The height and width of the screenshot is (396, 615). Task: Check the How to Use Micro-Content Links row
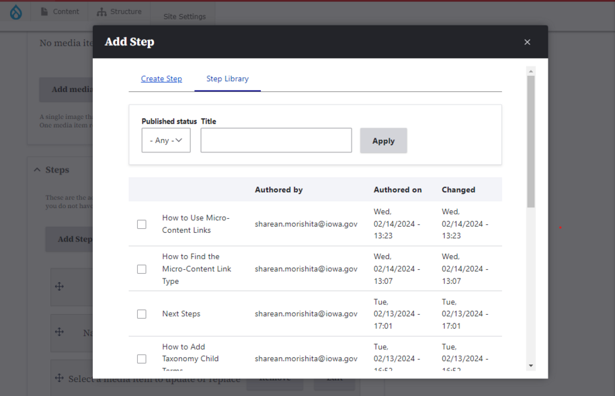tap(142, 224)
